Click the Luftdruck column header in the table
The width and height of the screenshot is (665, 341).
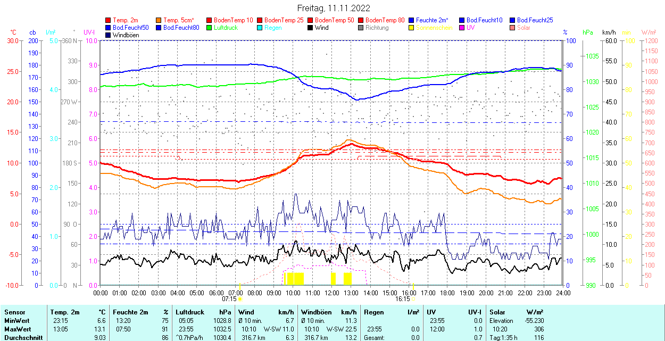(189, 312)
